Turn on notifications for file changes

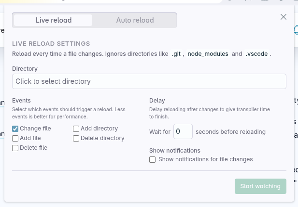click(x=153, y=159)
